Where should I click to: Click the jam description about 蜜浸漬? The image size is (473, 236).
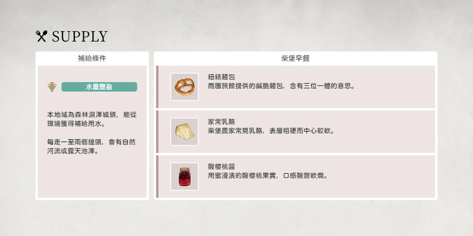pyautogui.click(x=268, y=176)
